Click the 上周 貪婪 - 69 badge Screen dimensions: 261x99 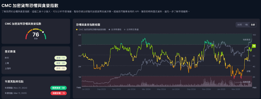[60, 63]
